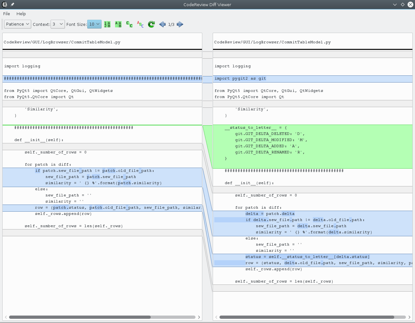The width and height of the screenshot is (415, 323).
Task: Open the Help menu
Action: coord(21,14)
